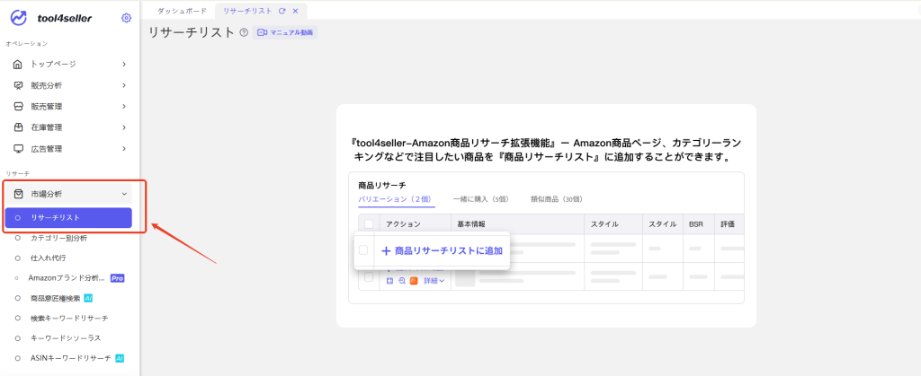Select the 一緒に購入 (5個) tab
The width and height of the screenshot is (921, 376).
(481, 199)
